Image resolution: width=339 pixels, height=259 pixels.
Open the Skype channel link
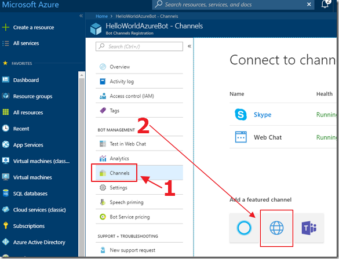coord(263,115)
